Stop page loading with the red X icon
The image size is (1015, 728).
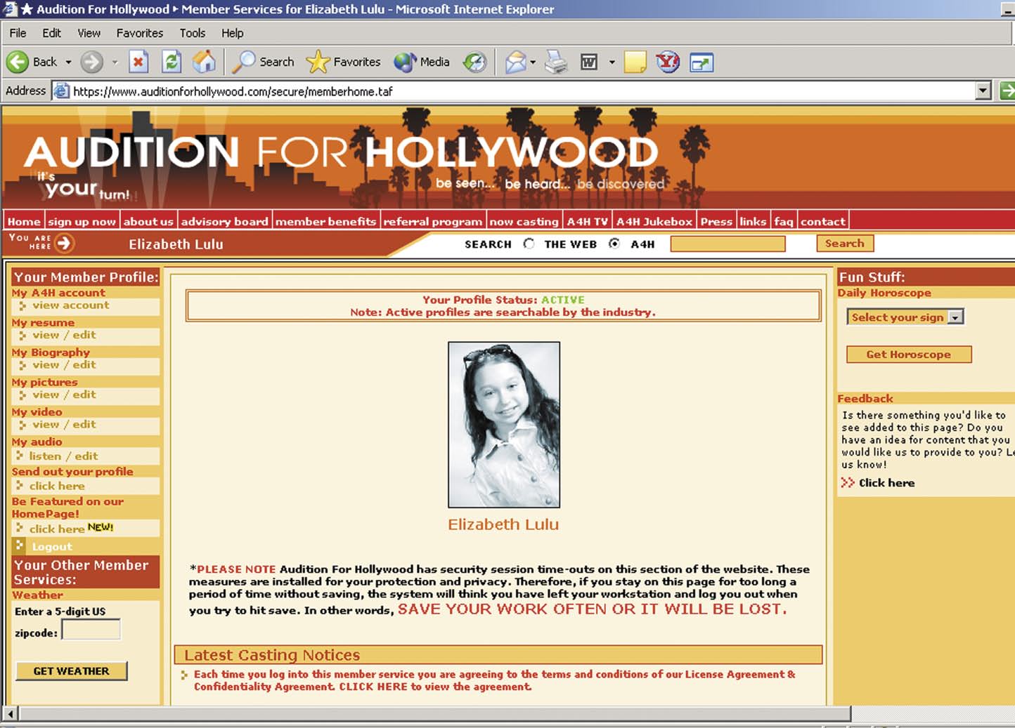(138, 62)
